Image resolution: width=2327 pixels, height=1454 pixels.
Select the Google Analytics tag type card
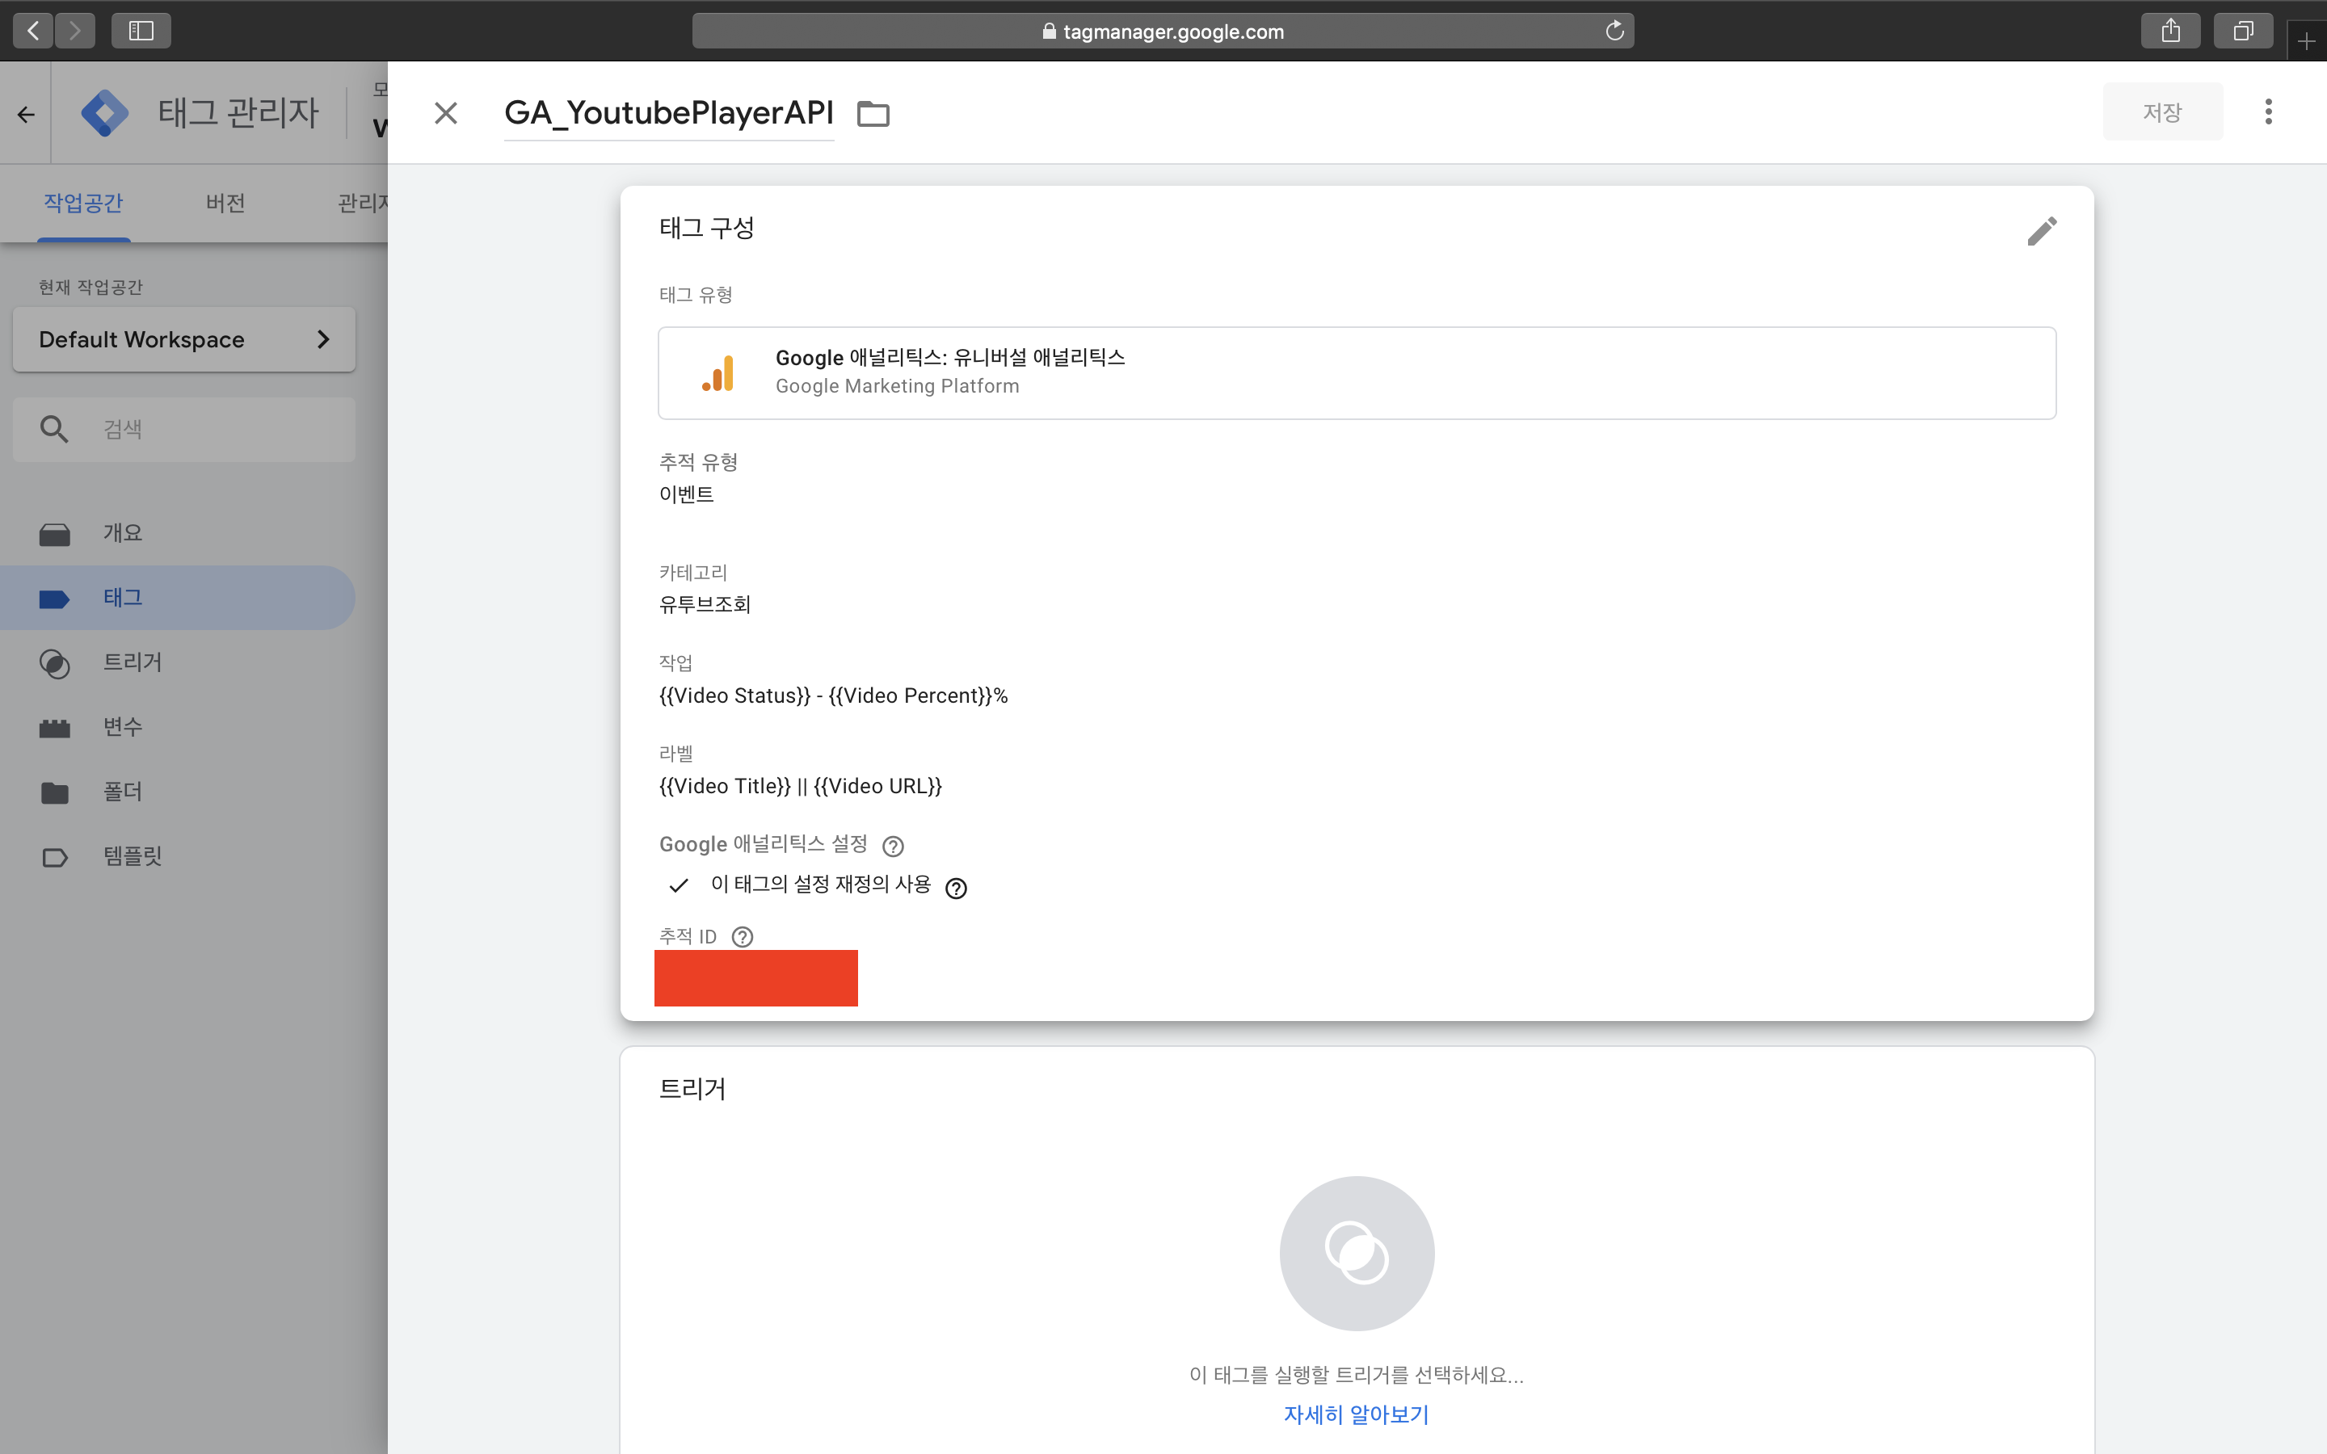coord(1357,372)
